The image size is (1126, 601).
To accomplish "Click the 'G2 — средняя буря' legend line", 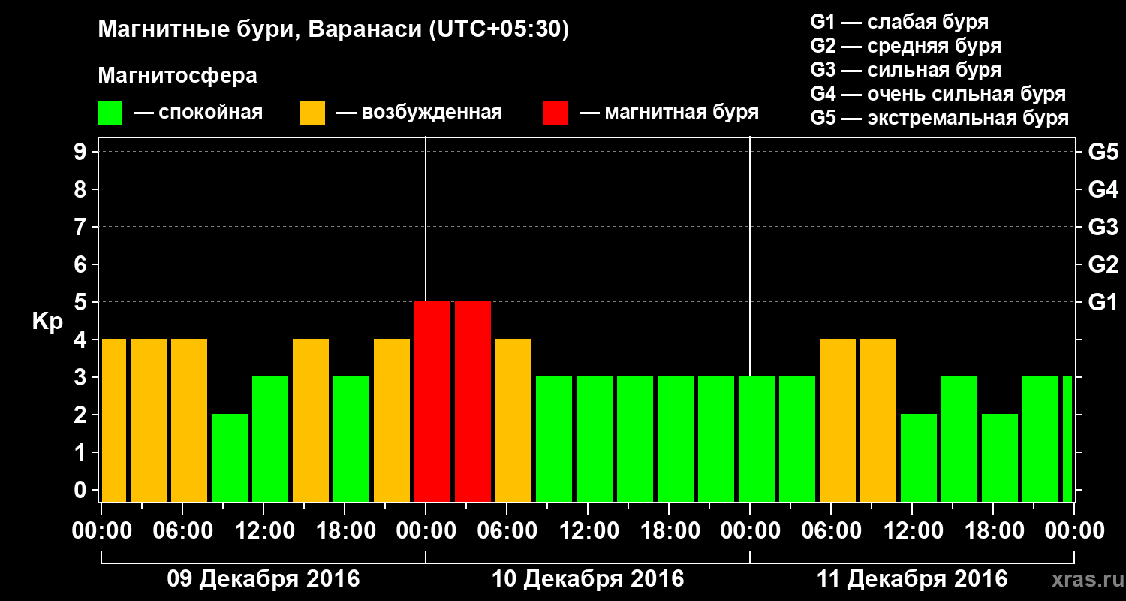I will 905,46.
